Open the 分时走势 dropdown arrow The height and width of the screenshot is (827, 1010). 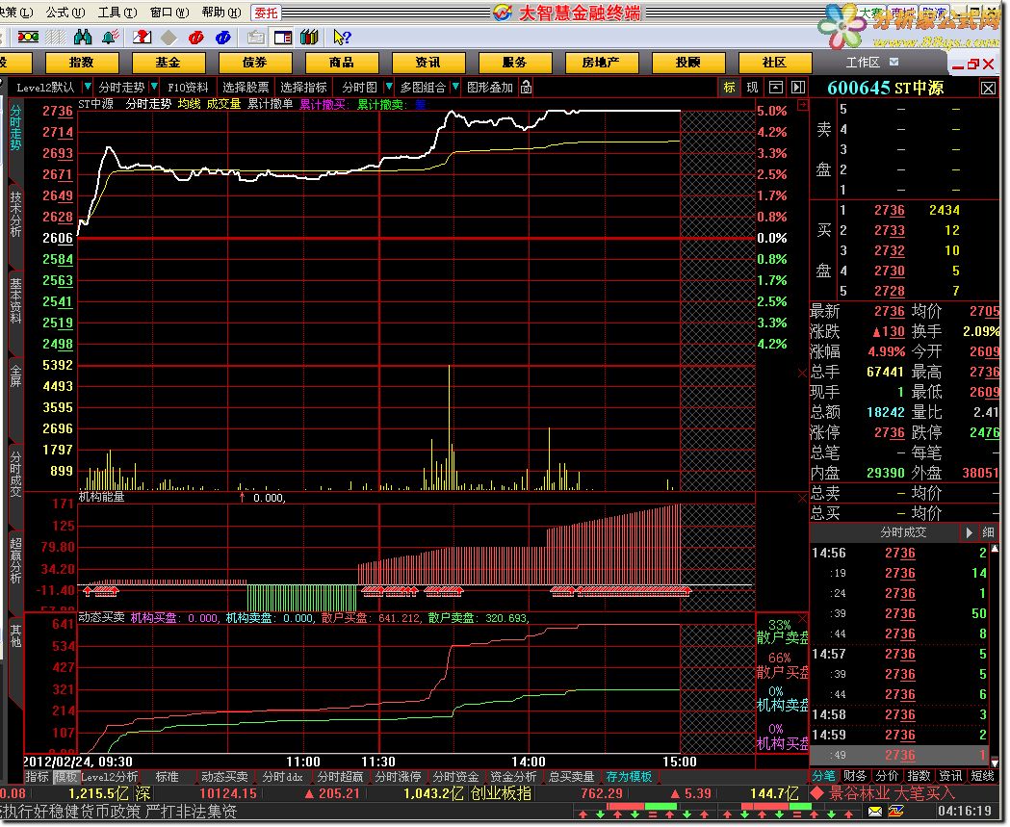pos(154,87)
